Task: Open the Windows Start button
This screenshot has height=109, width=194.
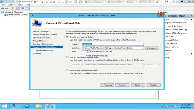Action: pos(5,106)
